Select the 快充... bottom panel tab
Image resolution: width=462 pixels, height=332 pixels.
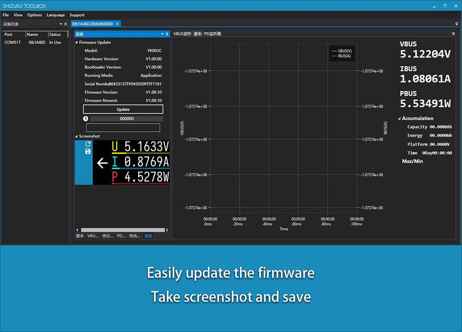[x=135, y=236]
